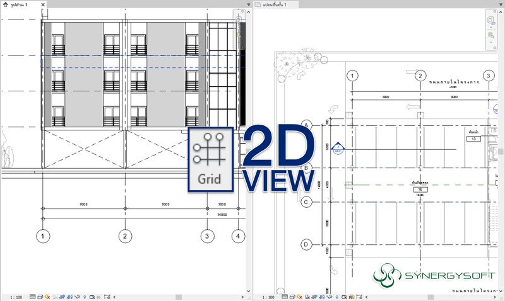Click right view vertical scrollbar thumb

tap(501, 151)
